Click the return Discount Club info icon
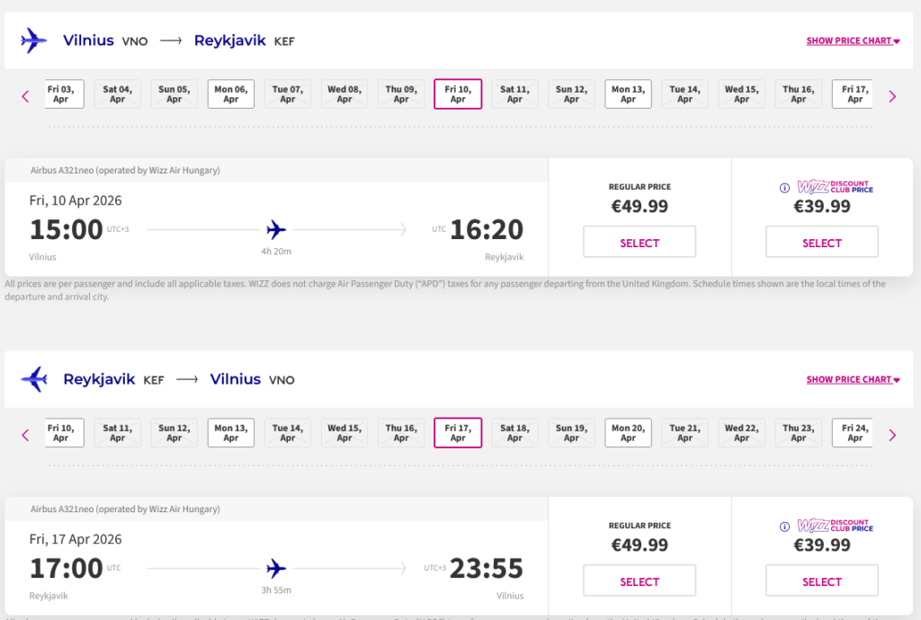This screenshot has width=921, height=620. (x=784, y=527)
